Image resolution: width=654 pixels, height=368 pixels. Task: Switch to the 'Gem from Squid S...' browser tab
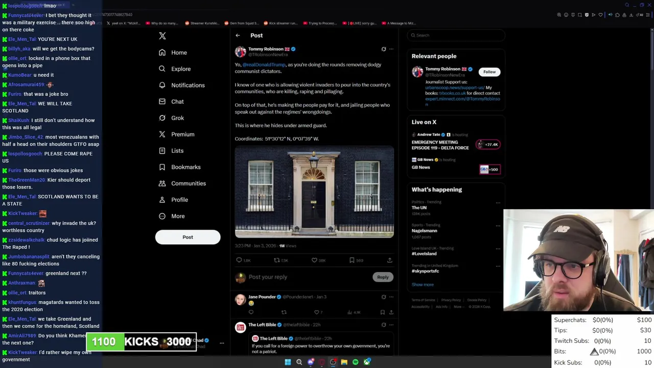[241, 23]
